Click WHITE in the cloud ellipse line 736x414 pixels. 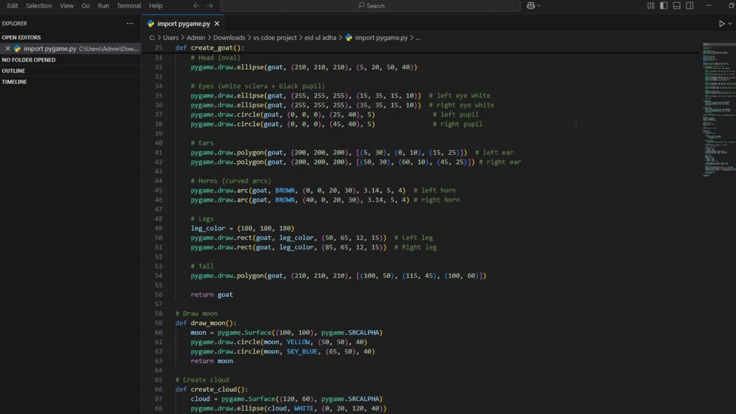(x=304, y=408)
